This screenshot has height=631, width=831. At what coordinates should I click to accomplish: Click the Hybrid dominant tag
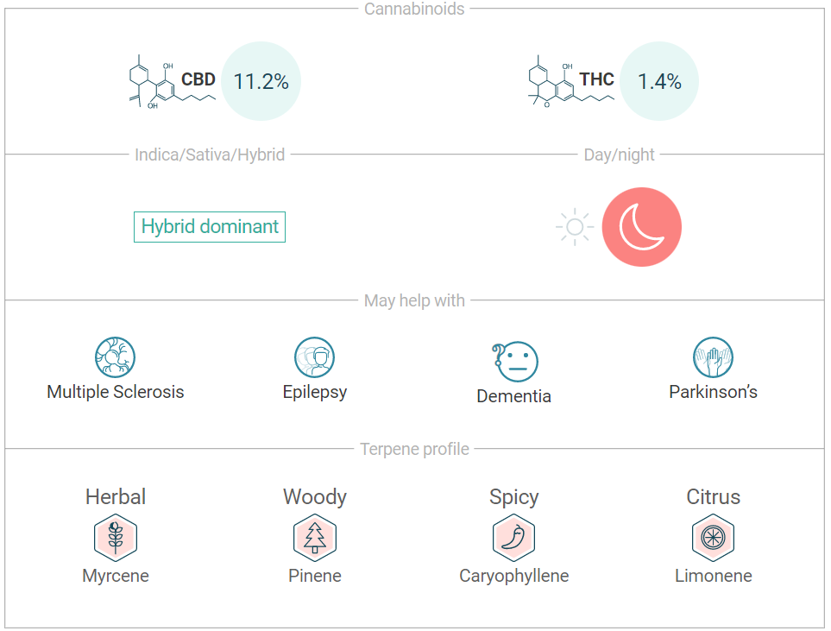[x=210, y=227]
